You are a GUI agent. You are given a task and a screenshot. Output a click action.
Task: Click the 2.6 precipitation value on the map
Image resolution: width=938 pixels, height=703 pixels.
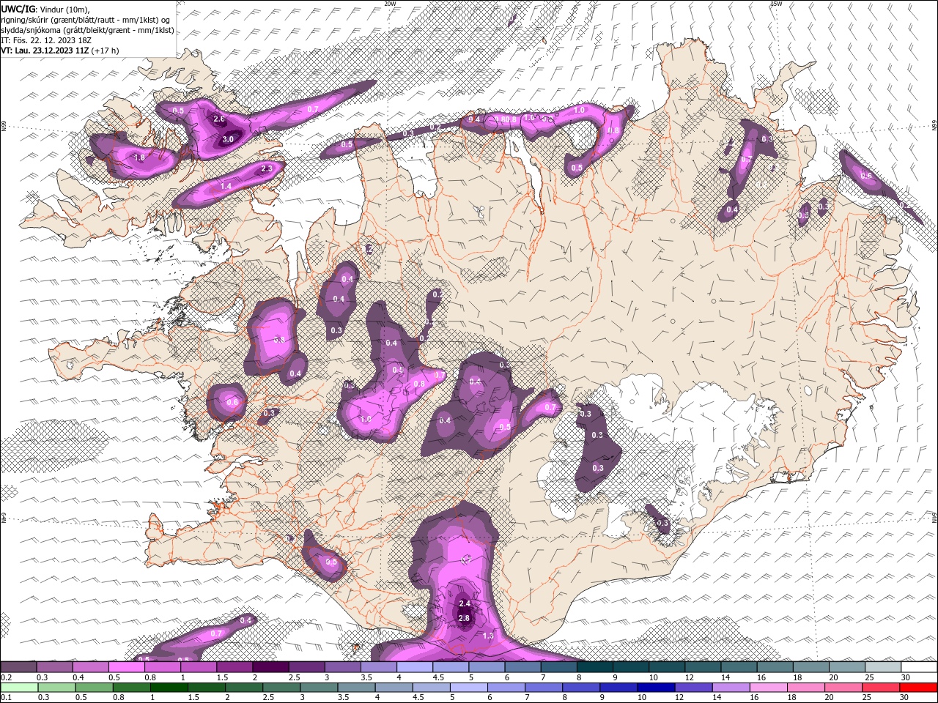click(x=218, y=119)
